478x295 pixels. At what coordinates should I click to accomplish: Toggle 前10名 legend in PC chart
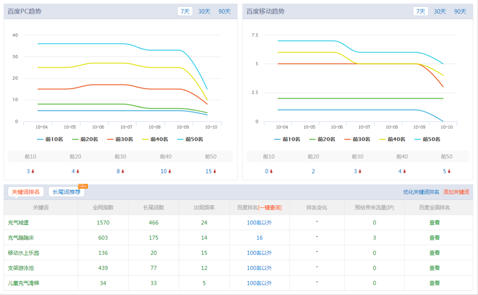click(x=50, y=139)
